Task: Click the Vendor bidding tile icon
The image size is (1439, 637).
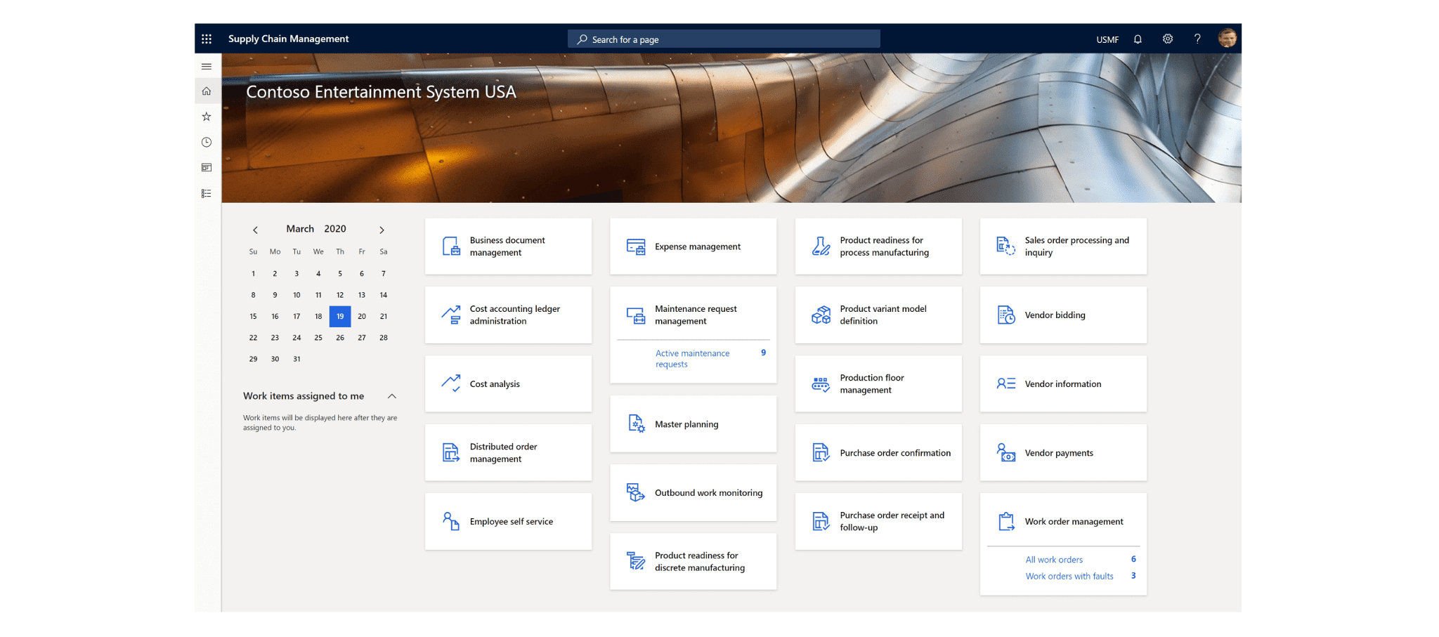Action: click(1006, 315)
